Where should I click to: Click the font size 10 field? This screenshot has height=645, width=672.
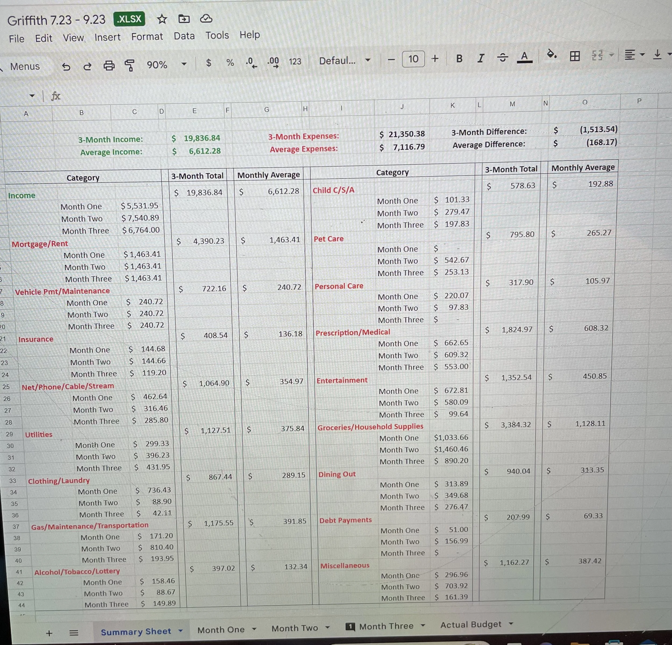413,59
